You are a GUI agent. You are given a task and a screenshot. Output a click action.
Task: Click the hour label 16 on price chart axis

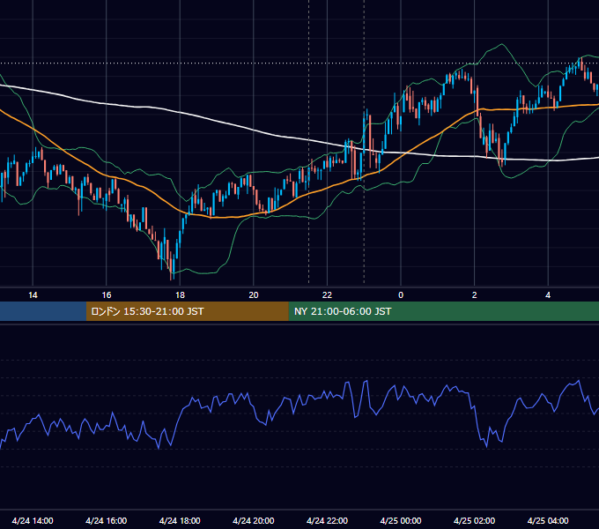click(x=107, y=295)
